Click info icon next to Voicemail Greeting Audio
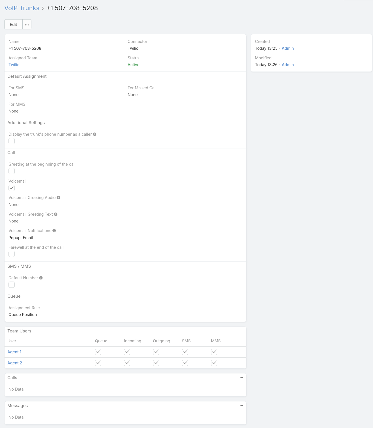 (59, 197)
